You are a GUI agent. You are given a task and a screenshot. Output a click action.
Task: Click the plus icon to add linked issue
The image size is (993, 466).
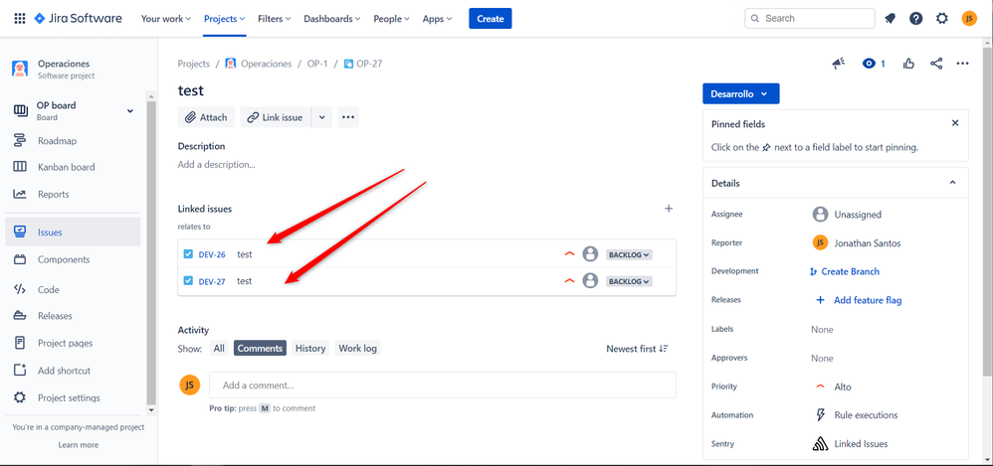point(668,209)
